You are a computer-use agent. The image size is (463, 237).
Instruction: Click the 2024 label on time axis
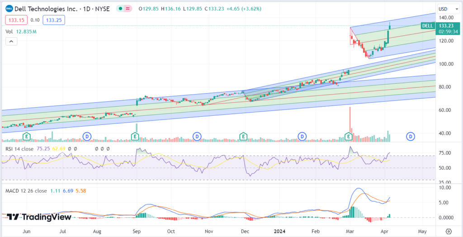[279, 231]
